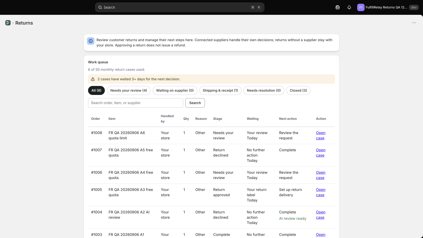
Task: Open the three-dot page menu
Action: pyautogui.click(x=414, y=23)
